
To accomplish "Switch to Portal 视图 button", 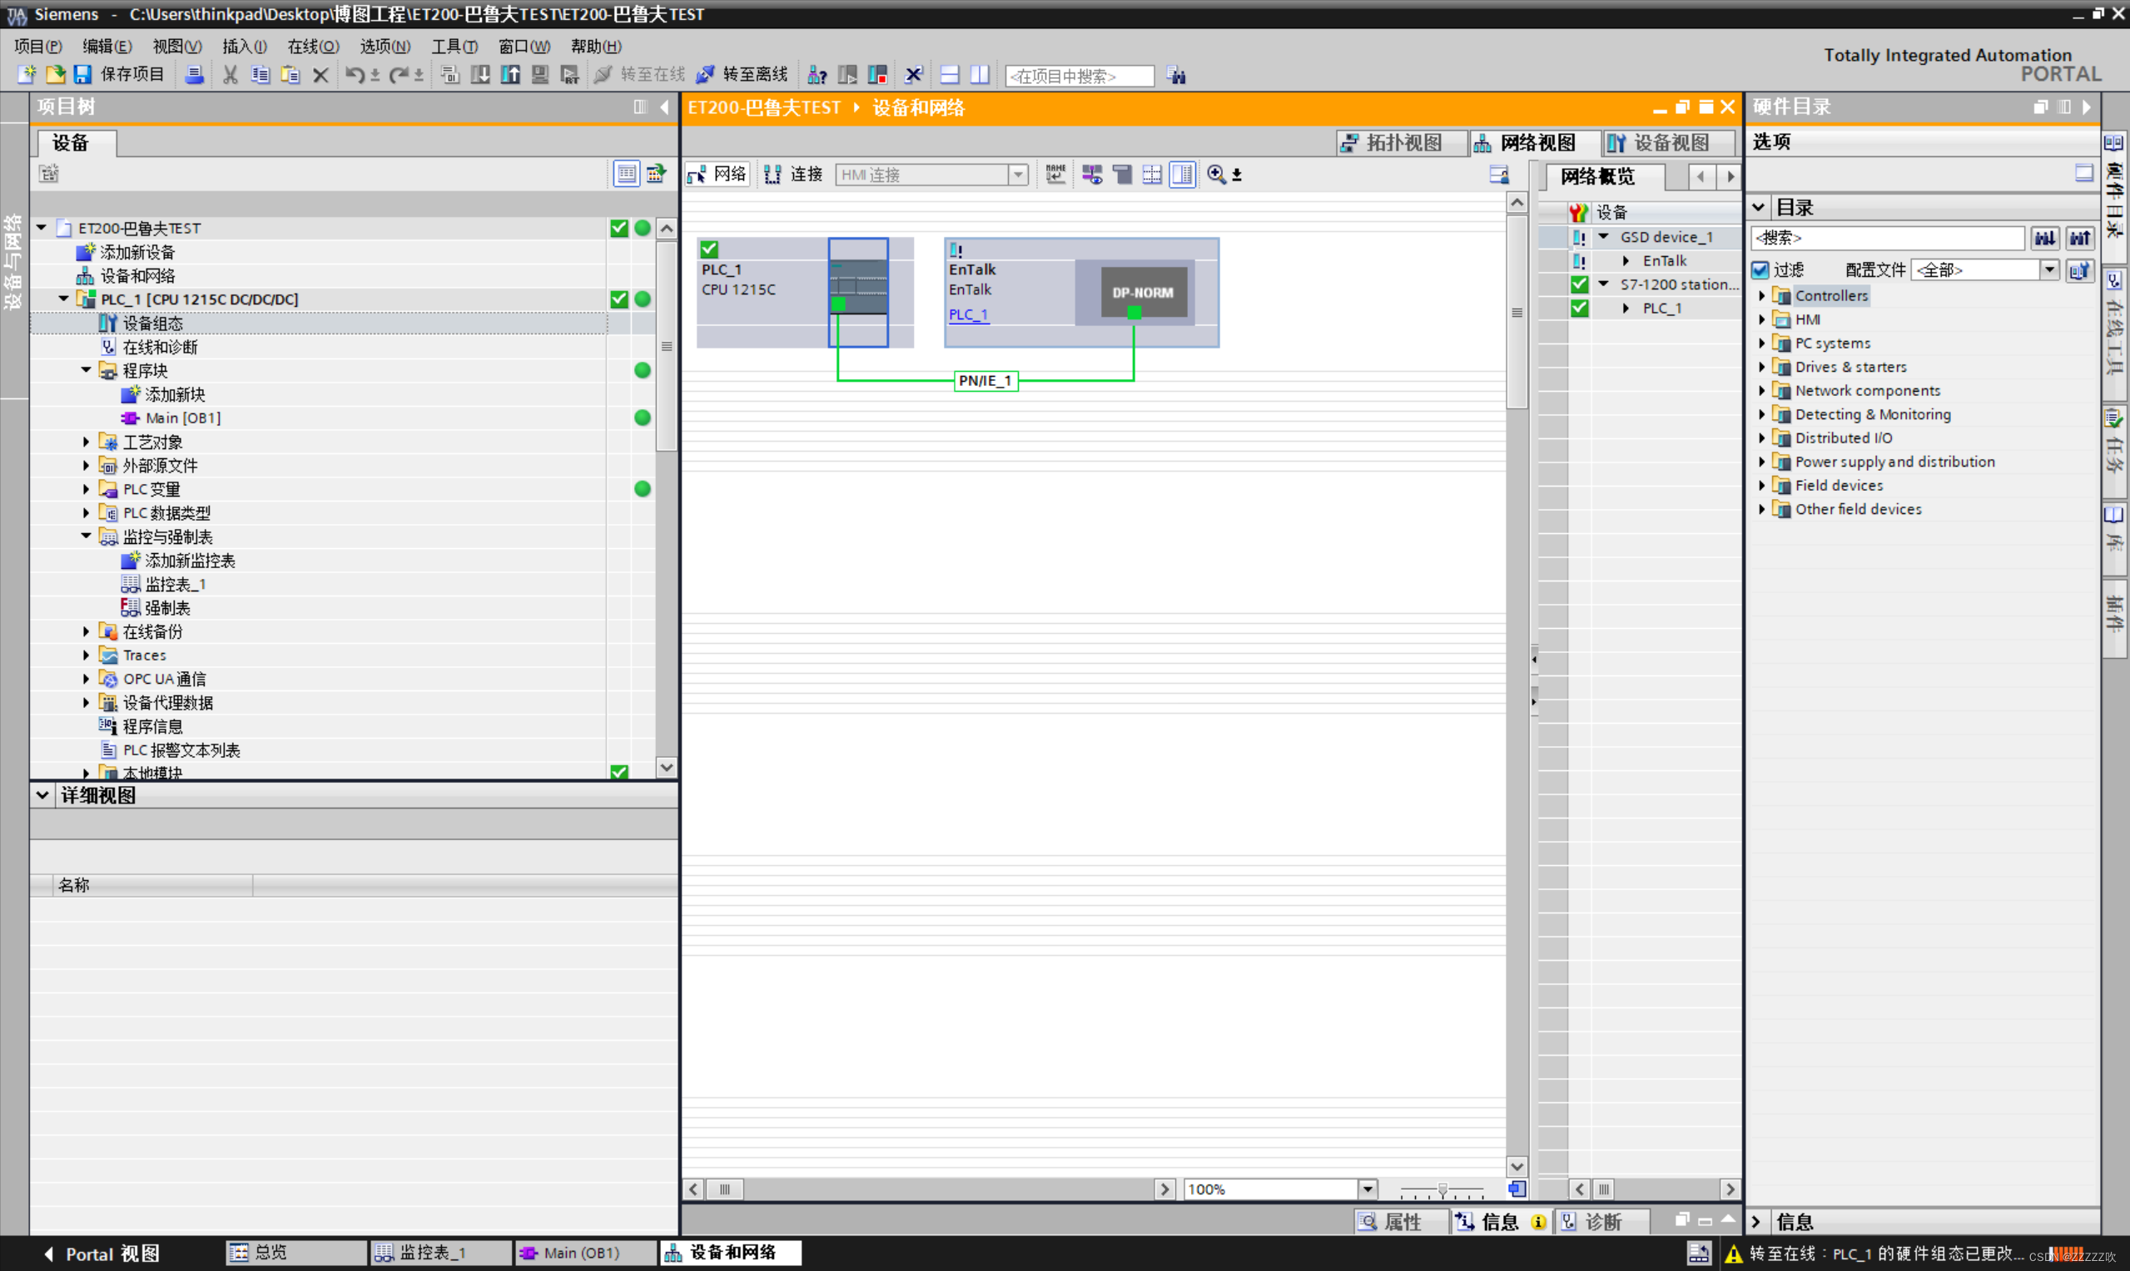I will 102,1254.
